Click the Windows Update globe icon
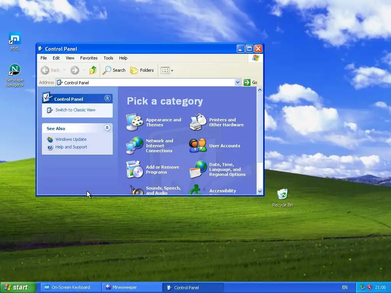The image size is (391, 293). [50, 139]
